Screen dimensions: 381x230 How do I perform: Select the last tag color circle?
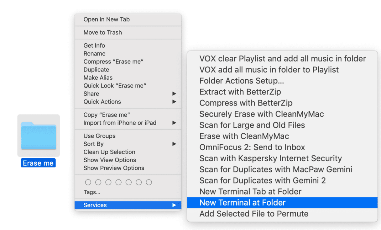click(x=149, y=182)
